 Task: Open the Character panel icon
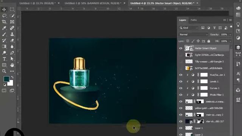pos(238,74)
